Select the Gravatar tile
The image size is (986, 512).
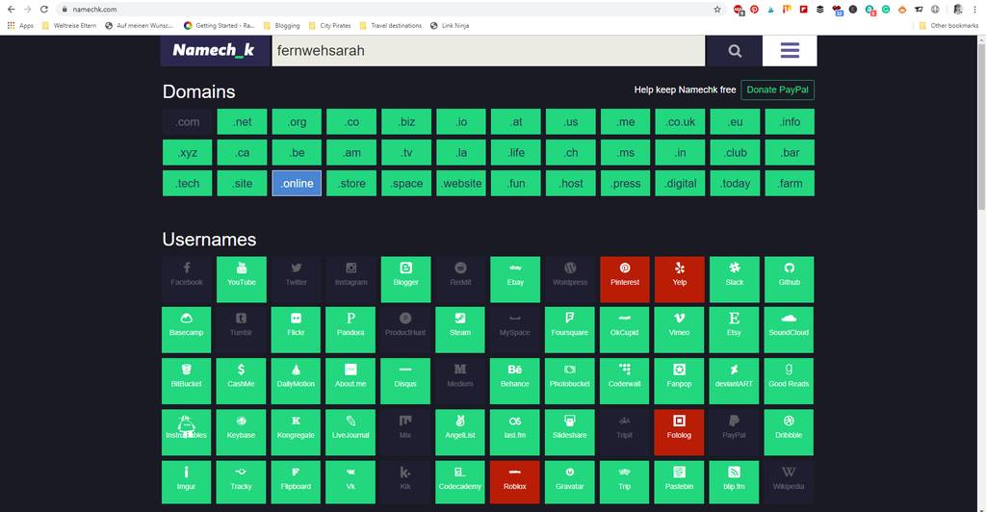point(569,482)
